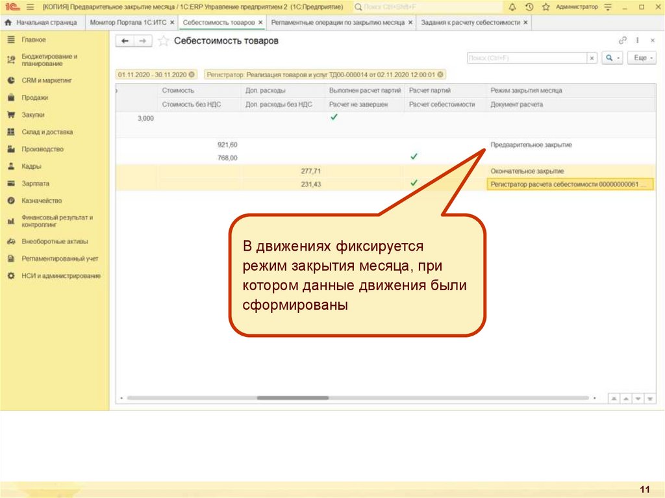
Task: Click the Поиск (Ctrl+F) input field
Action: click(x=526, y=58)
